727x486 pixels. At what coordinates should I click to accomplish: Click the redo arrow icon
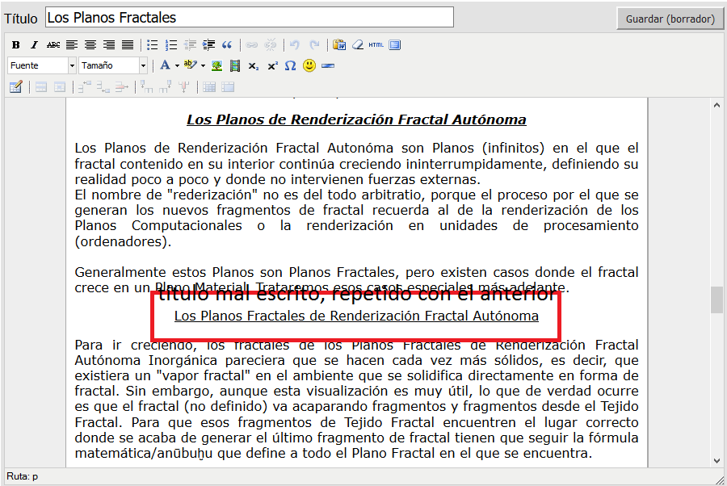(x=314, y=45)
